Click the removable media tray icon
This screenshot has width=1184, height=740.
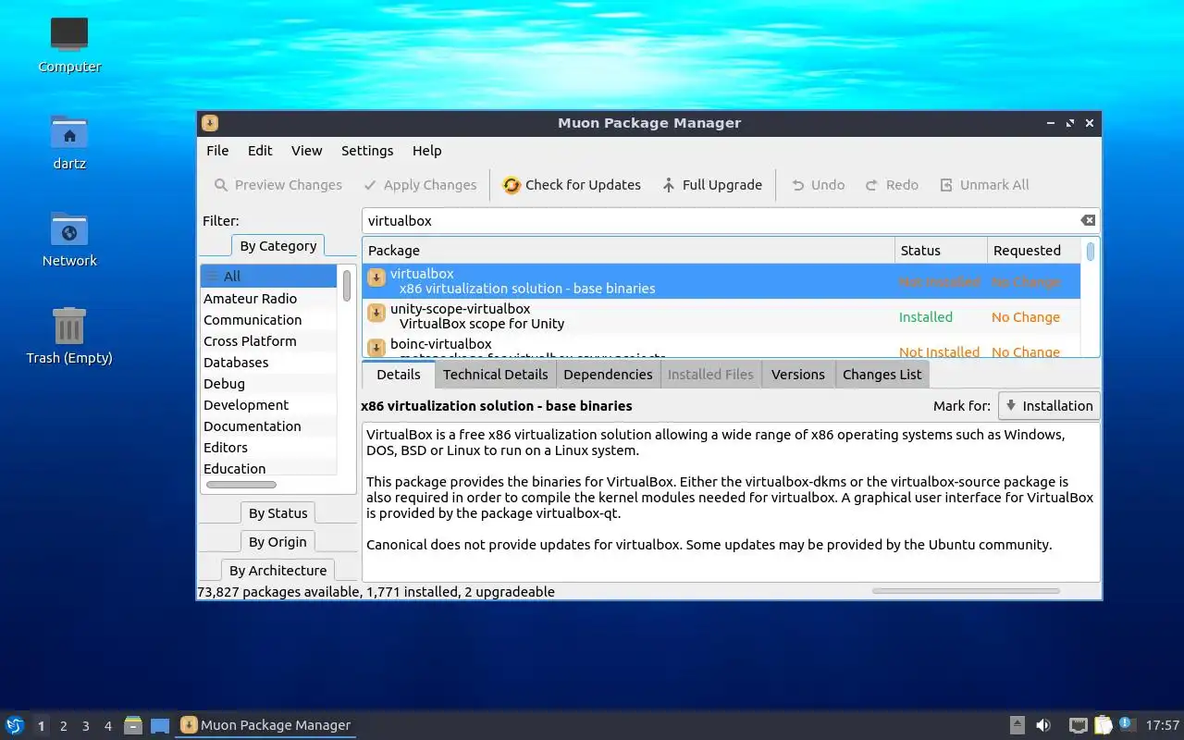1017,725
